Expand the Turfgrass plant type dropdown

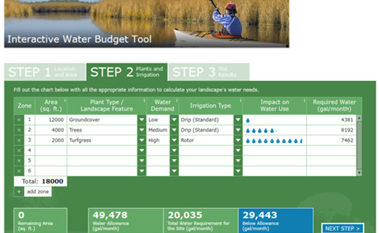pyautogui.click(x=142, y=140)
